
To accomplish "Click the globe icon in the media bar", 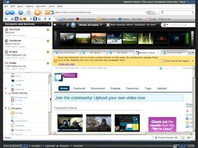I will 73,25.
